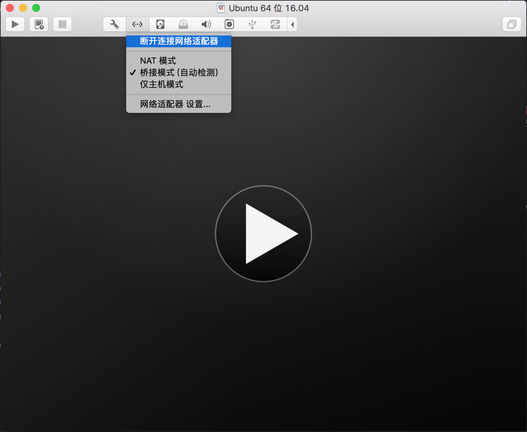Click the hard disk device icon
The image size is (527, 432).
point(160,24)
